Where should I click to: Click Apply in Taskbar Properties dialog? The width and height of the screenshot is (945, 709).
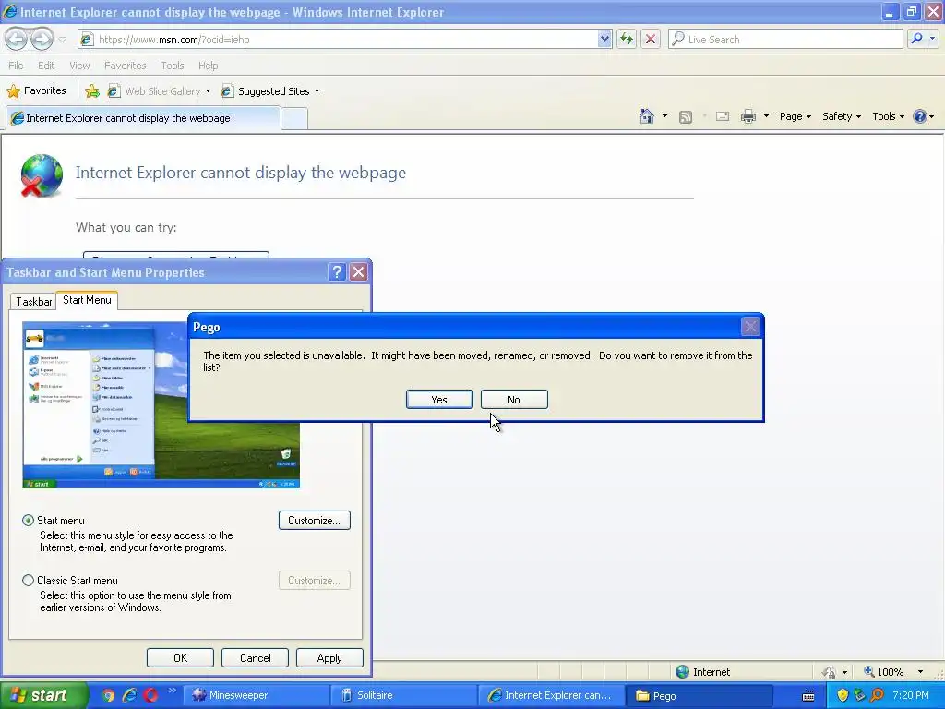[x=329, y=657]
